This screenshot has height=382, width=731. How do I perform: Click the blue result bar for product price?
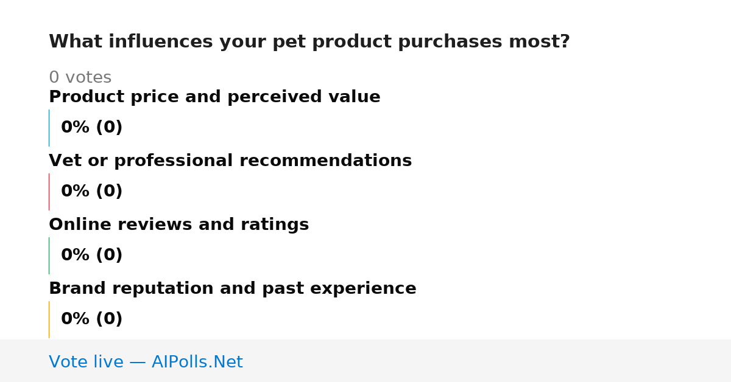tap(49, 128)
